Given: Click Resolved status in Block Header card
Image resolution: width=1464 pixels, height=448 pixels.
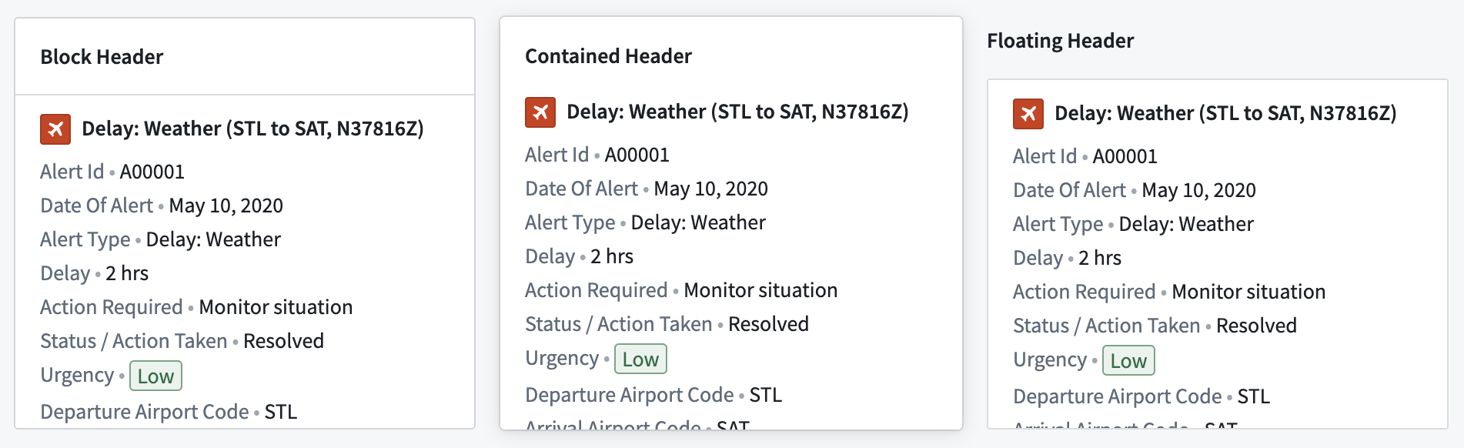Looking at the screenshot, I should [x=283, y=341].
